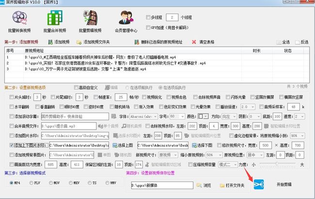Select the 在选项后执行 radio button
This screenshot has height=199, width=315.
click(x=160, y=87)
